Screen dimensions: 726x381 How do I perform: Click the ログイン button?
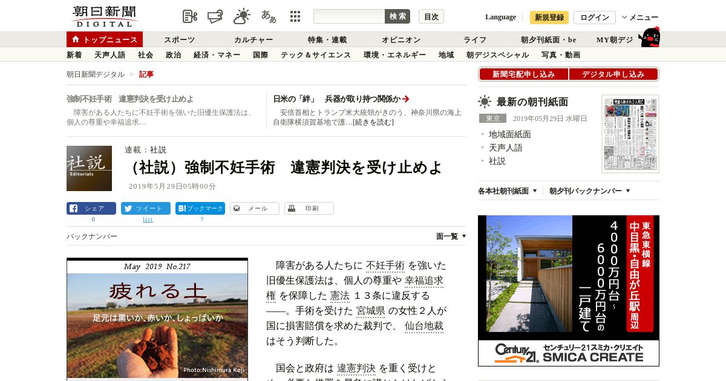[x=595, y=18]
